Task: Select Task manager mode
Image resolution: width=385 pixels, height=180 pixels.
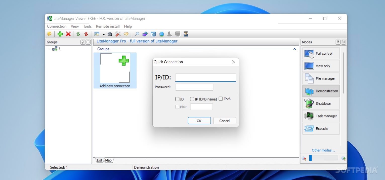Action: tap(321, 116)
